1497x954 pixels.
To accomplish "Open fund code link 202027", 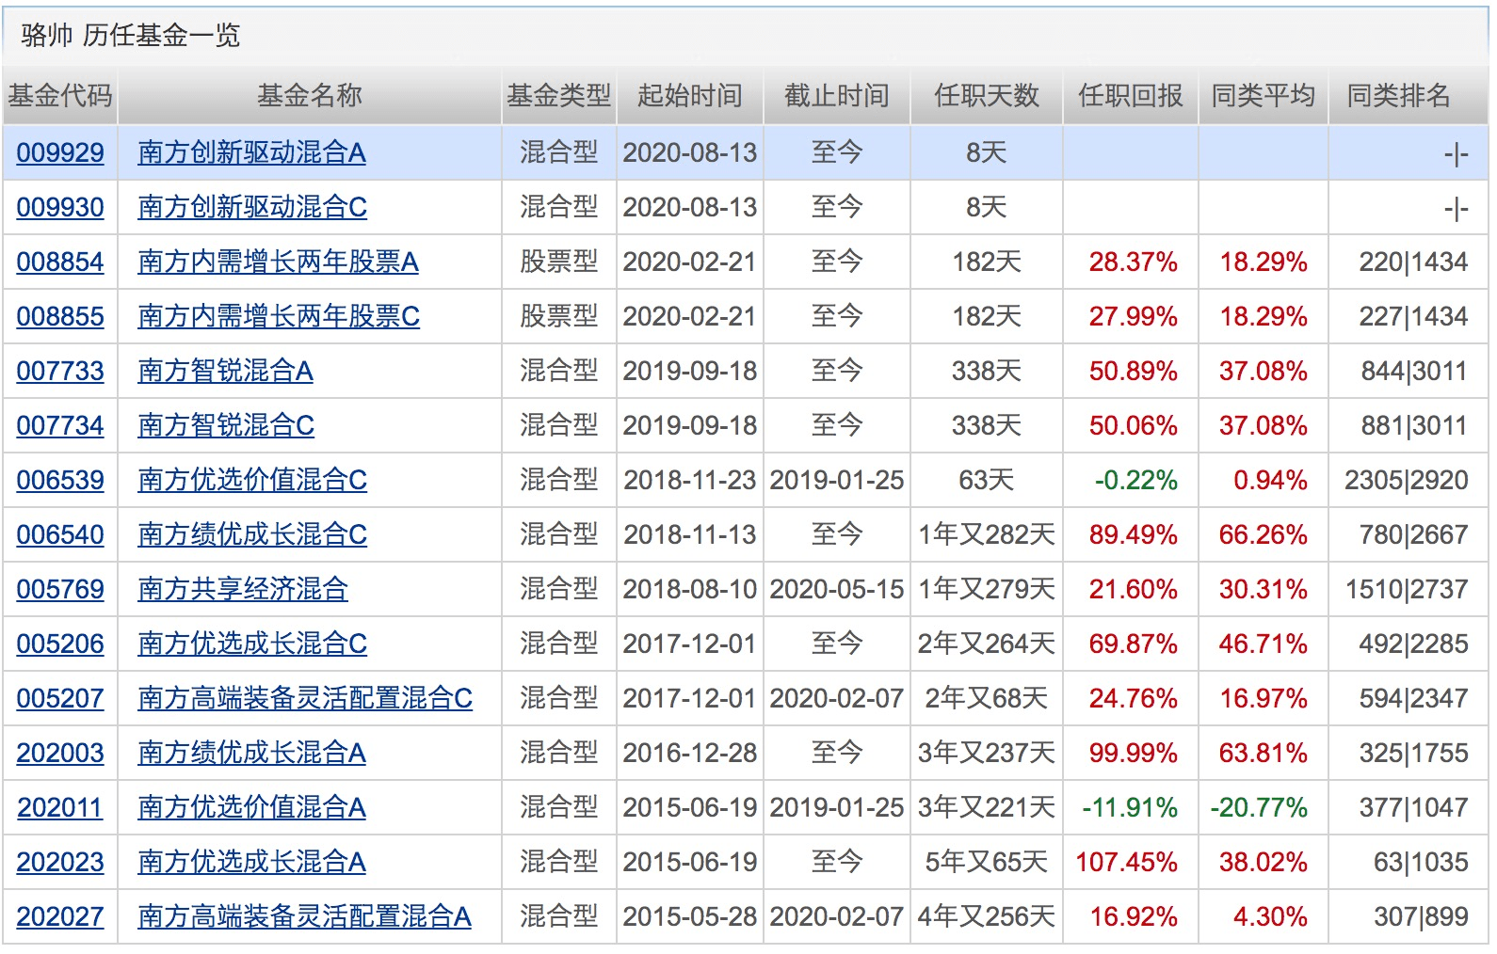I will tap(60, 916).
